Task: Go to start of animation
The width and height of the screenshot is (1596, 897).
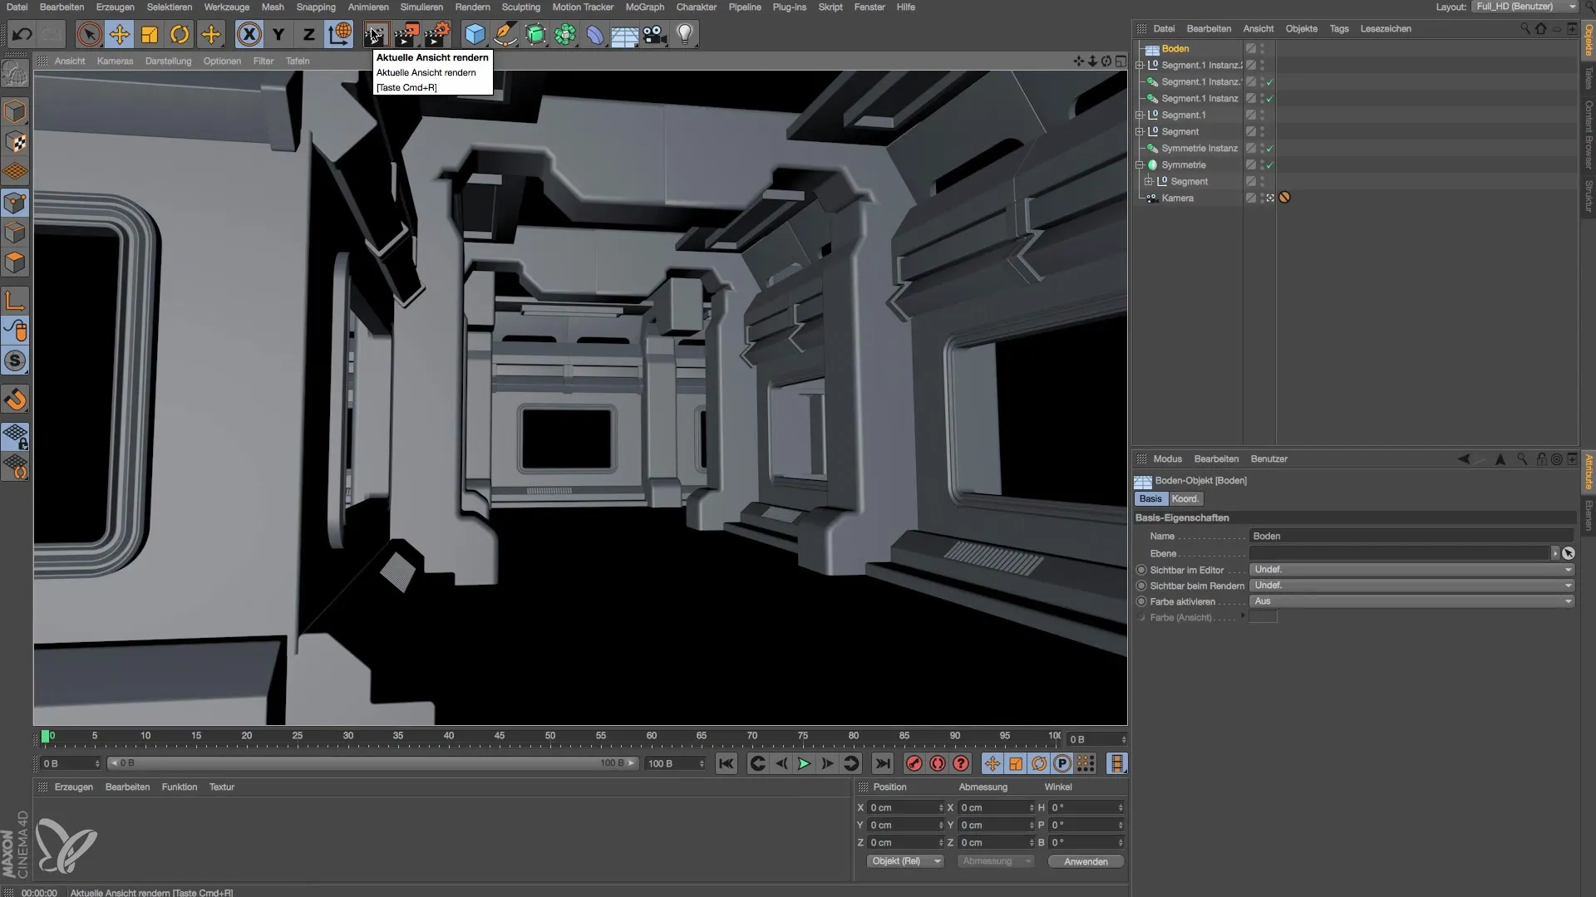Action: tap(726, 763)
